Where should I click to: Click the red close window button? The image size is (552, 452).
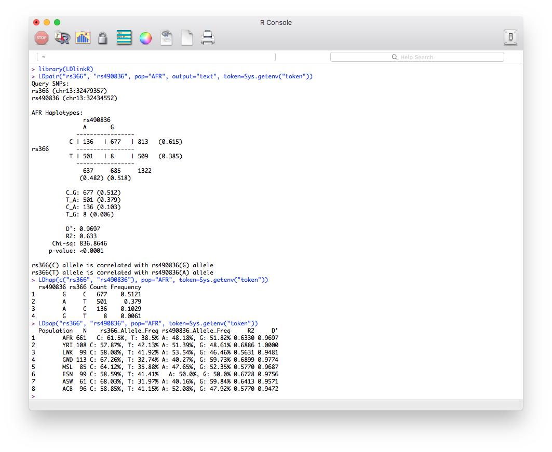36,22
